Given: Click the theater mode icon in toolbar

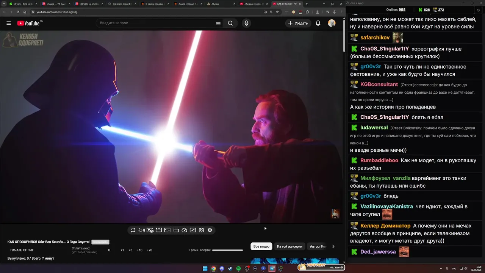Looking at the screenshot, I should (176, 230).
